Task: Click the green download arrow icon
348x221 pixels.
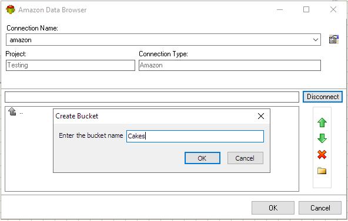Action: (322, 138)
